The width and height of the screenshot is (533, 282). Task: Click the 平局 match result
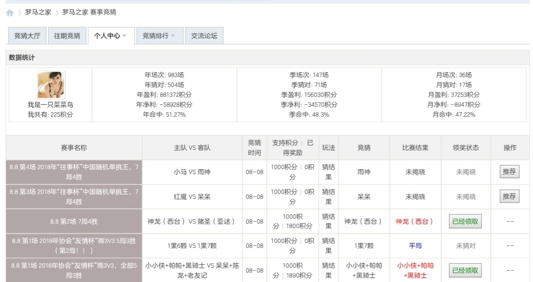[415, 246]
